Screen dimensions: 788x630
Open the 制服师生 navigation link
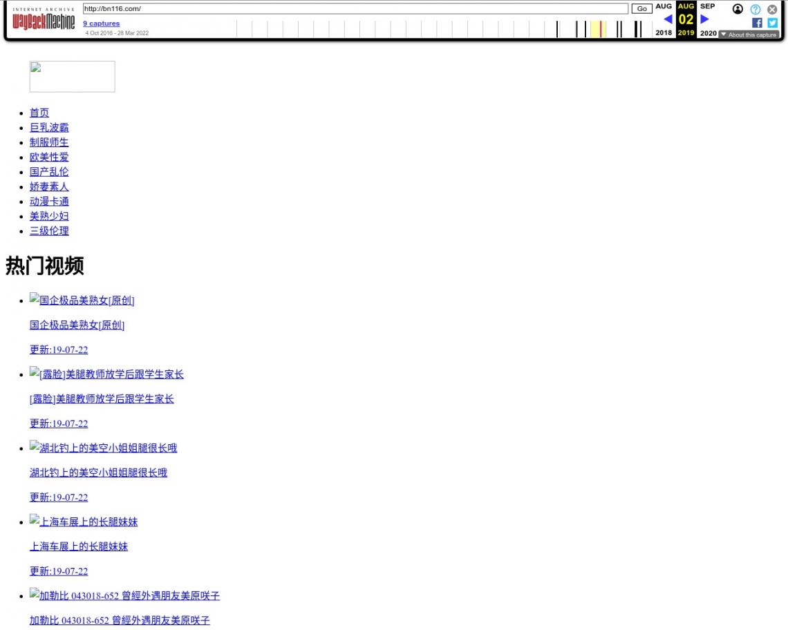click(x=49, y=142)
